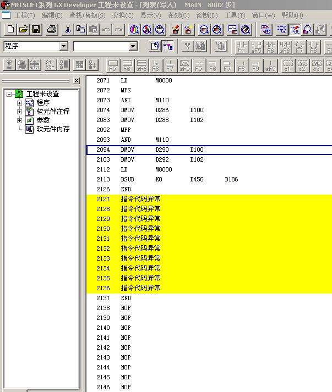Open the 诊断(D) menu

coord(207,15)
